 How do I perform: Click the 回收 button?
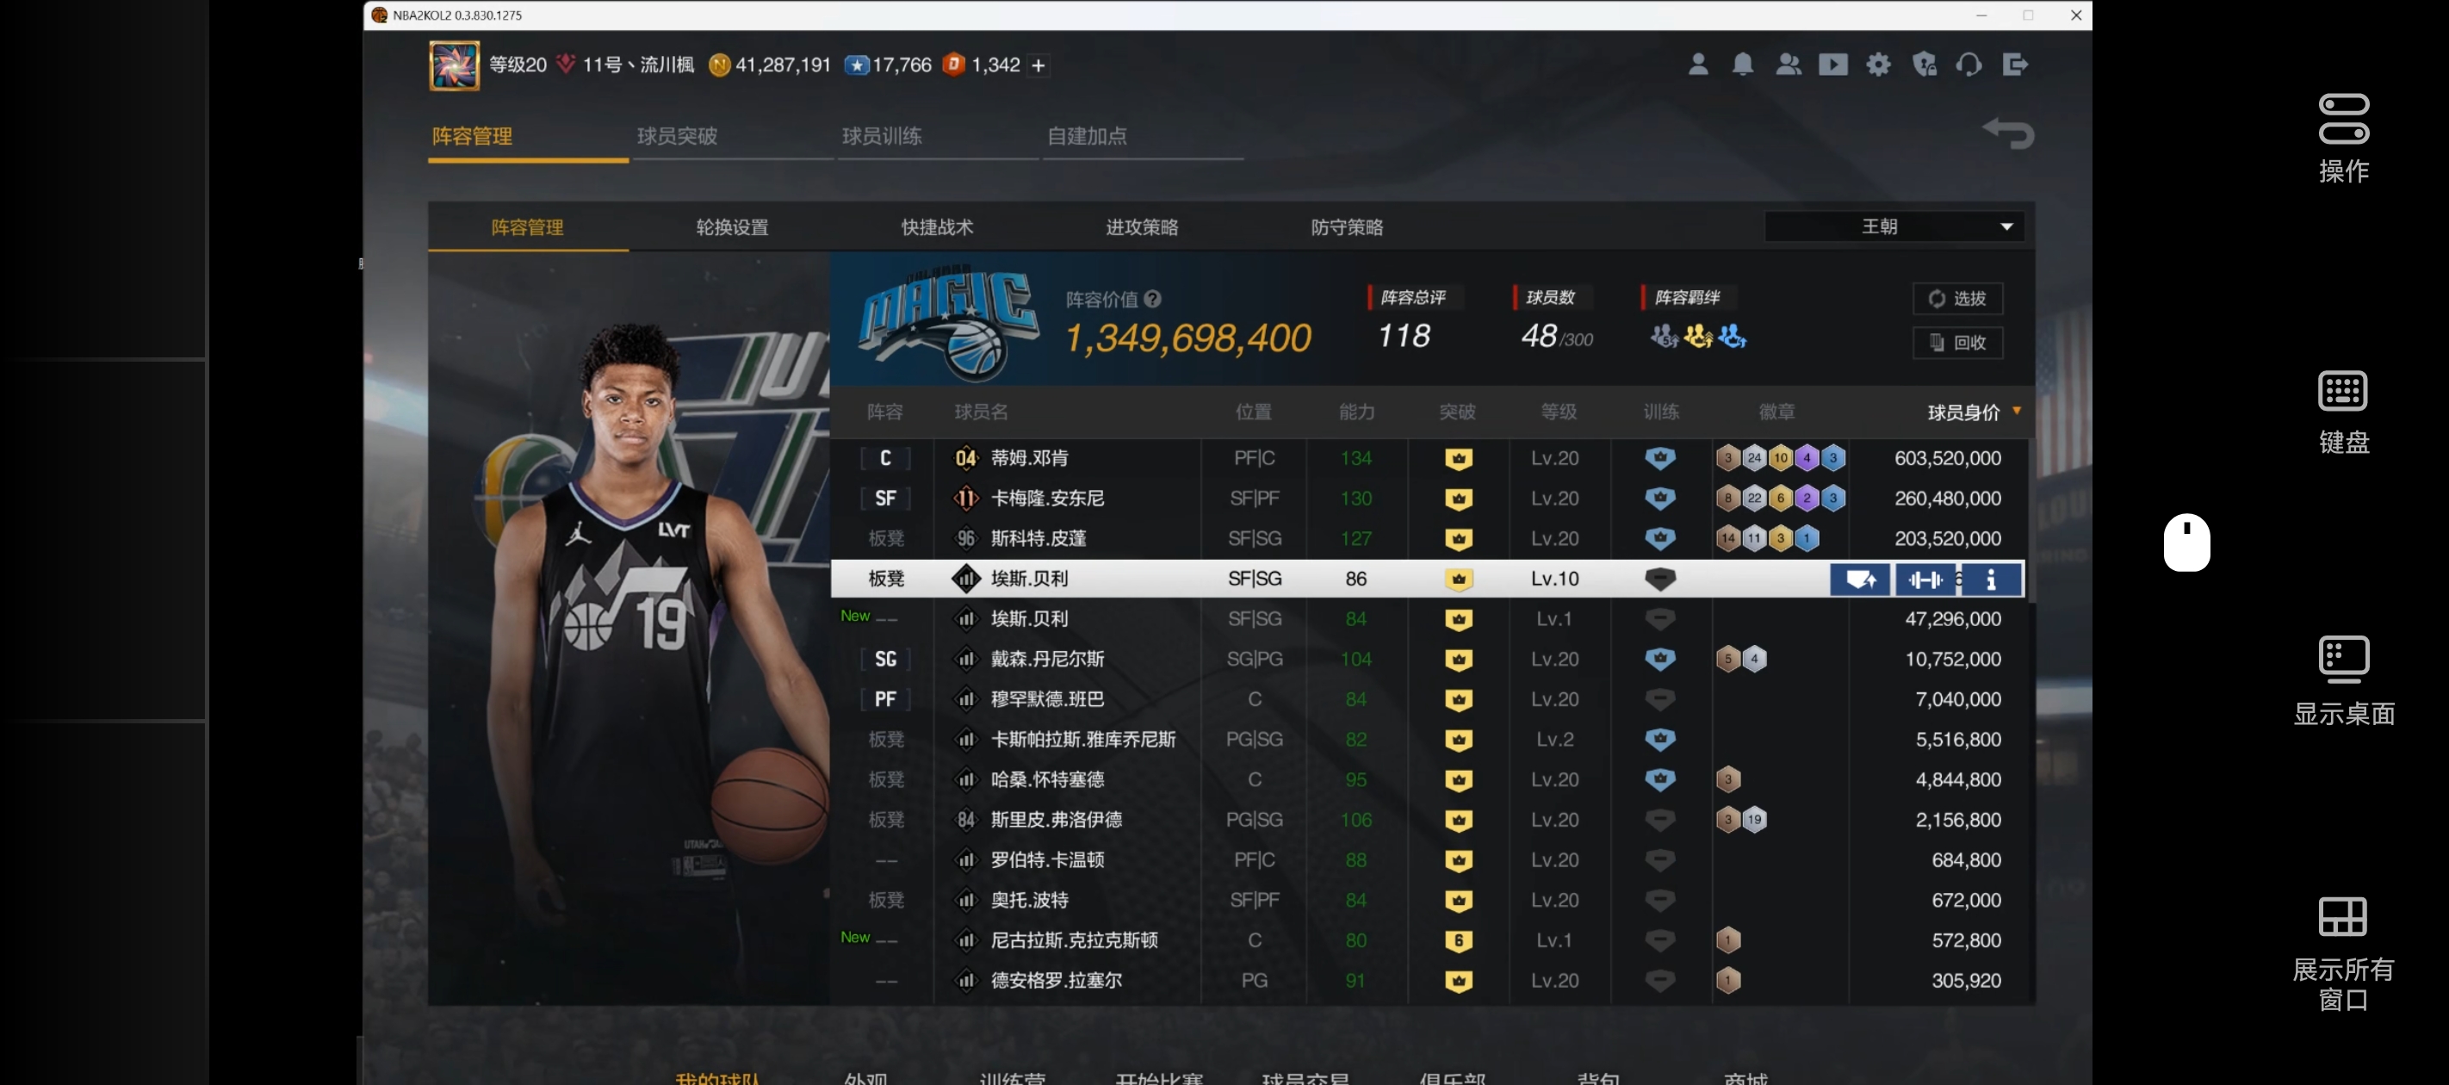pos(1957,343)
